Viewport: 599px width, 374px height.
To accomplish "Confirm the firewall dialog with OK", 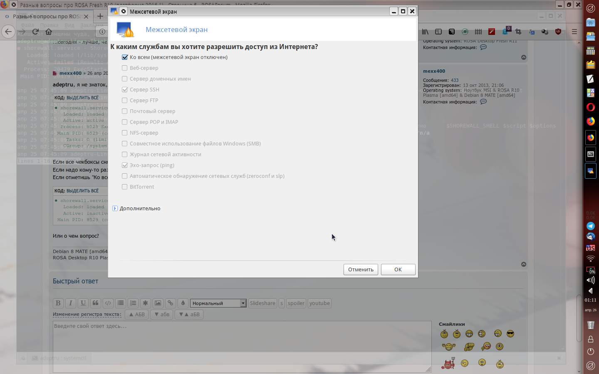I will (x=398, y=270).
